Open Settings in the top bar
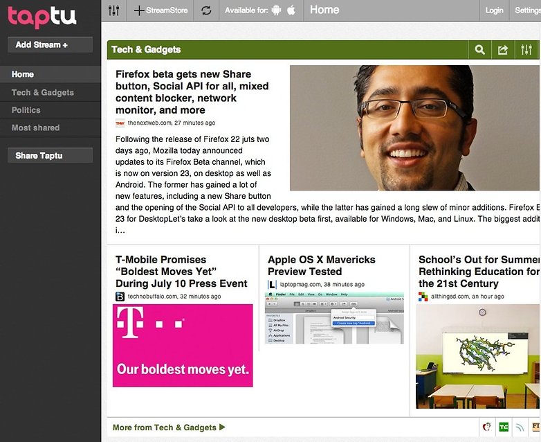The image size is (541, 442). [528, 10]
